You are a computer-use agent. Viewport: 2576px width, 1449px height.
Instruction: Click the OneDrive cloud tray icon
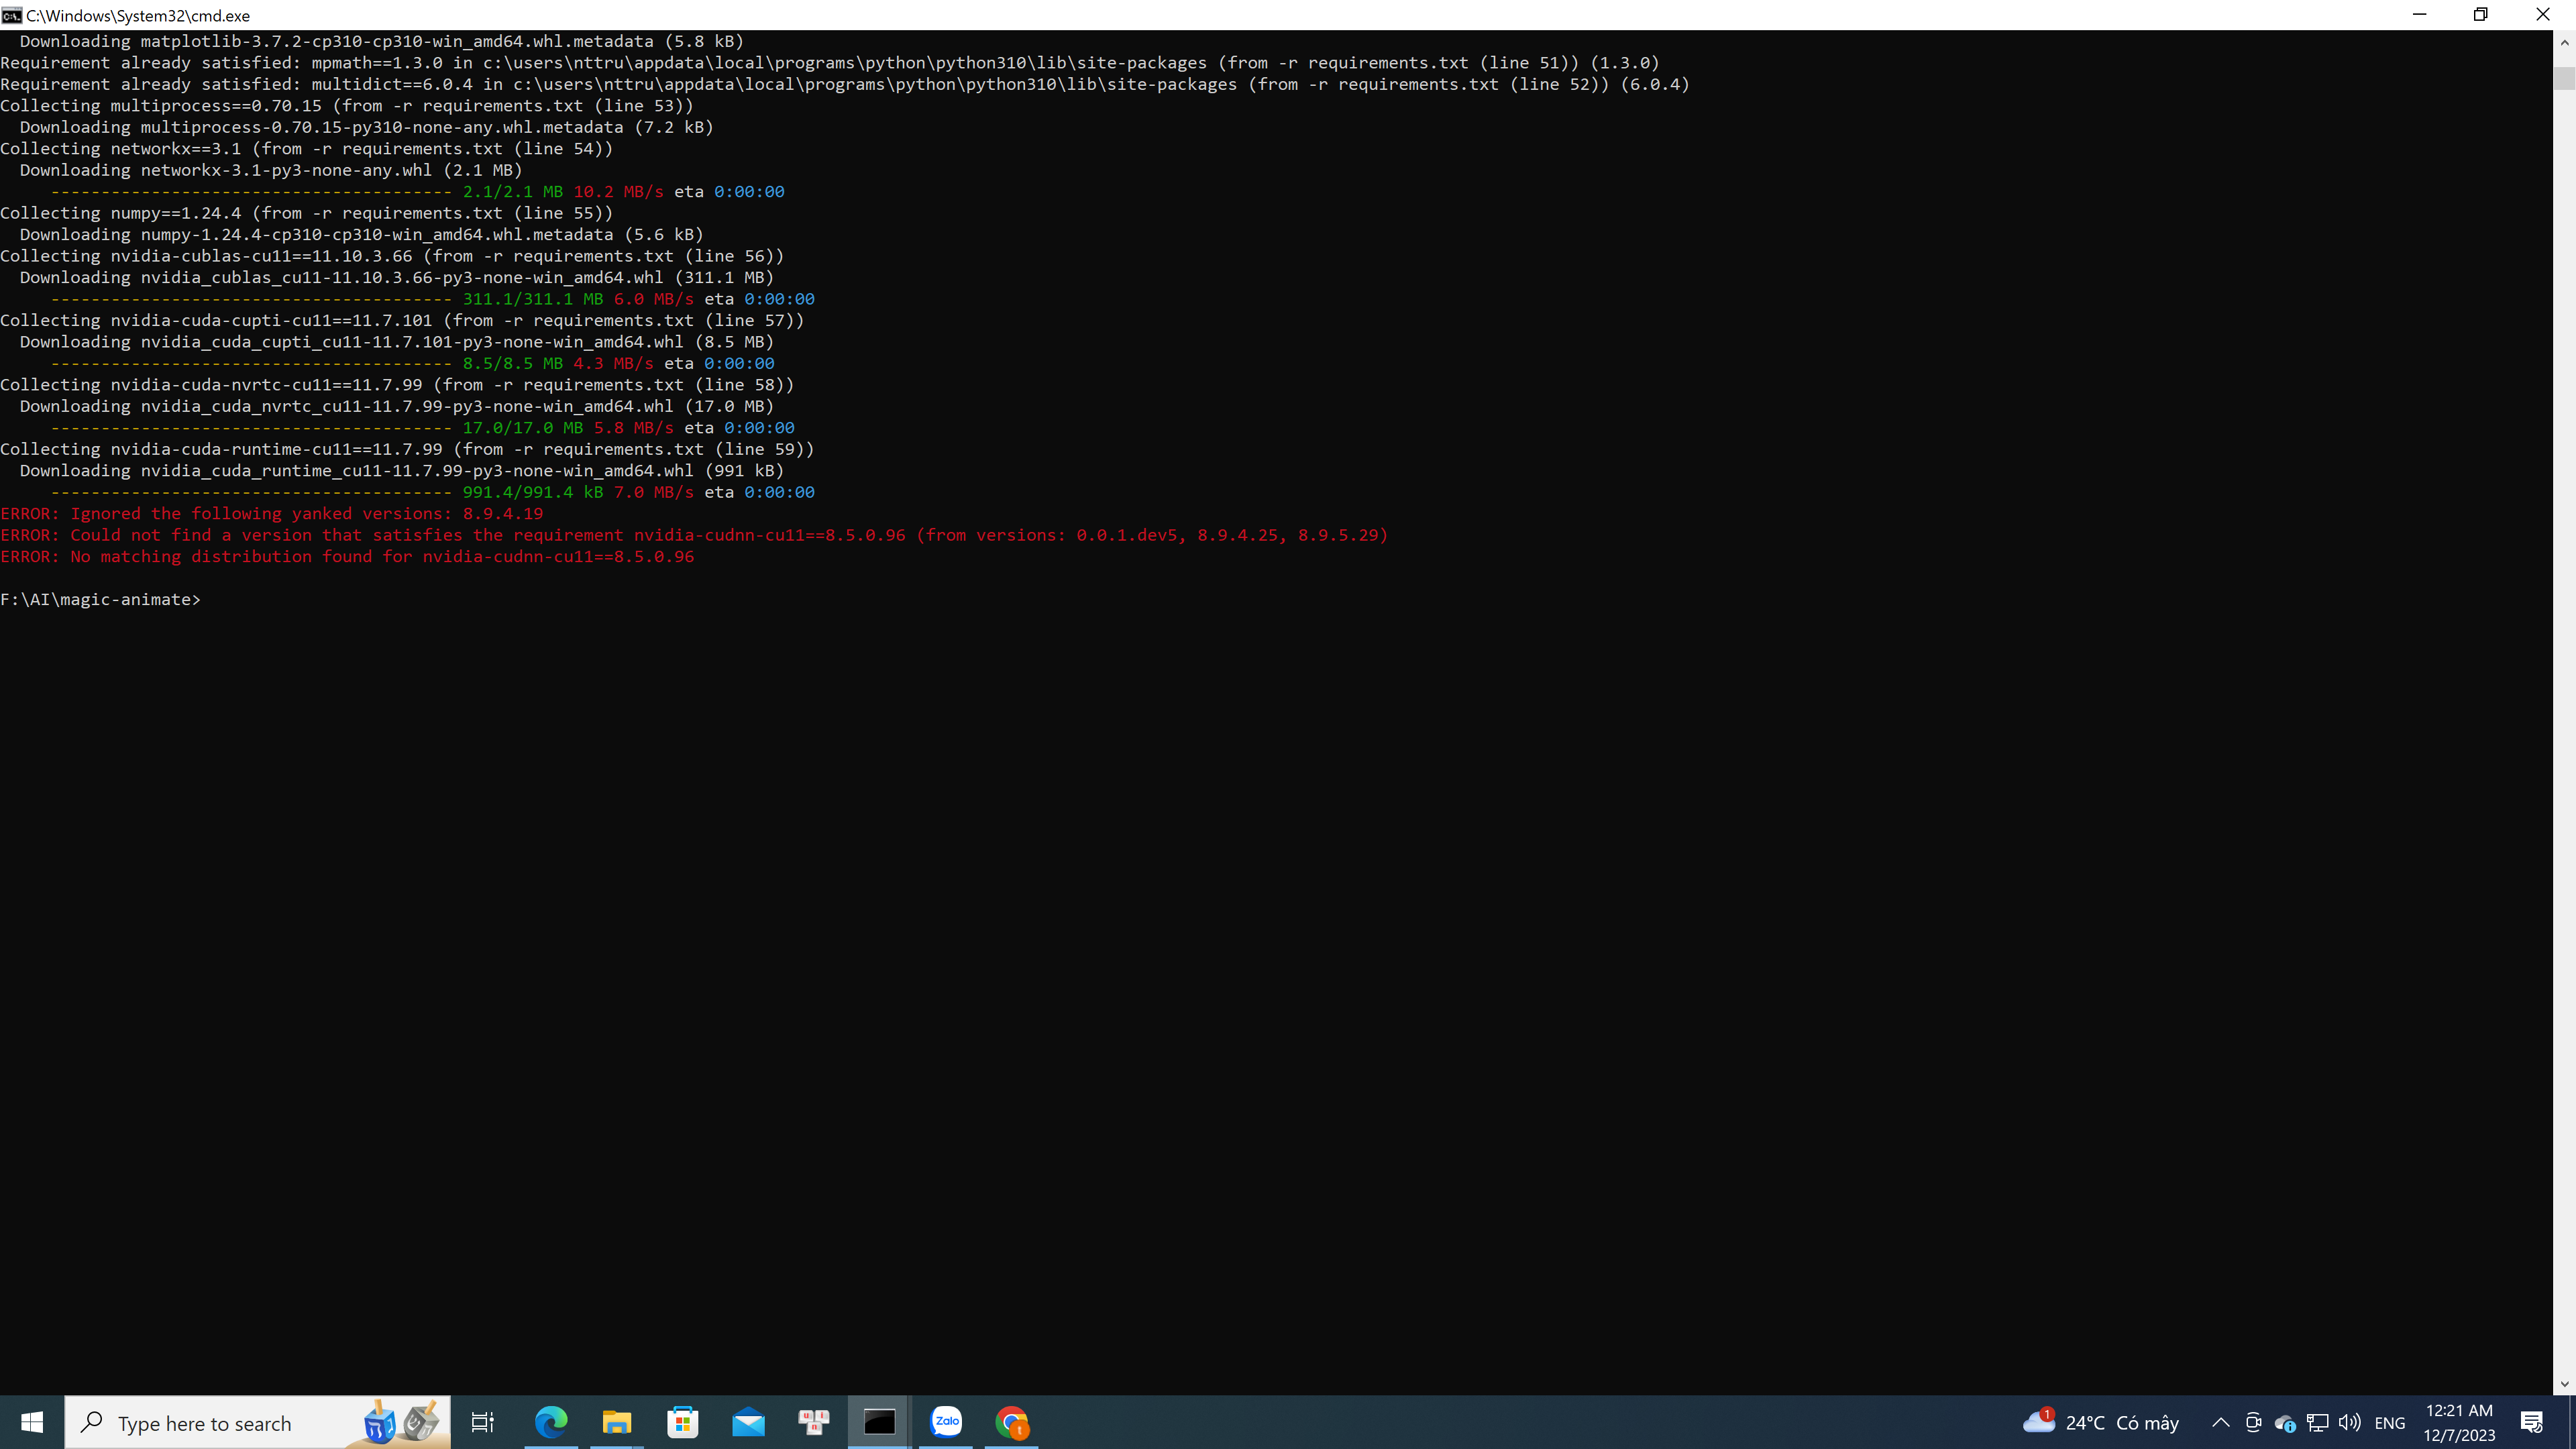[x=2285, y=1422]
